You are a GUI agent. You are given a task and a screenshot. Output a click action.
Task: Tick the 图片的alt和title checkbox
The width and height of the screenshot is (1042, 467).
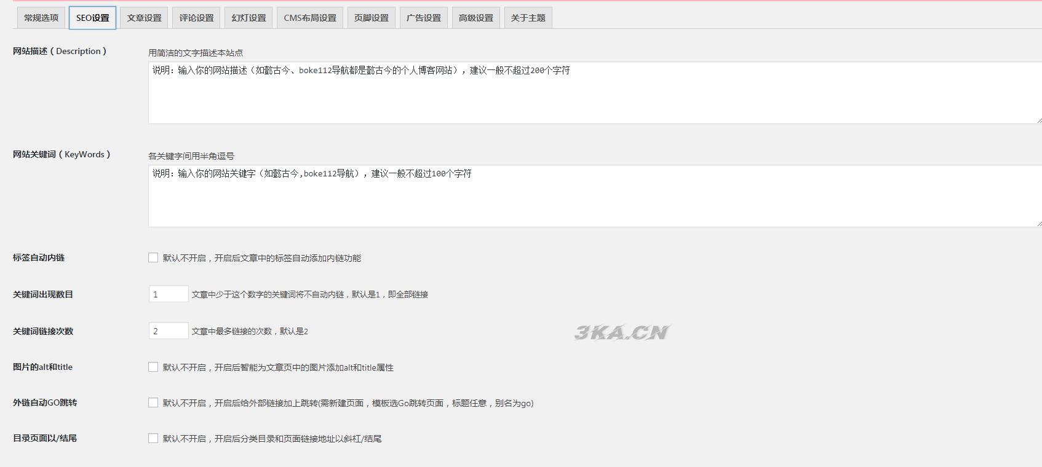click(153, 367)
